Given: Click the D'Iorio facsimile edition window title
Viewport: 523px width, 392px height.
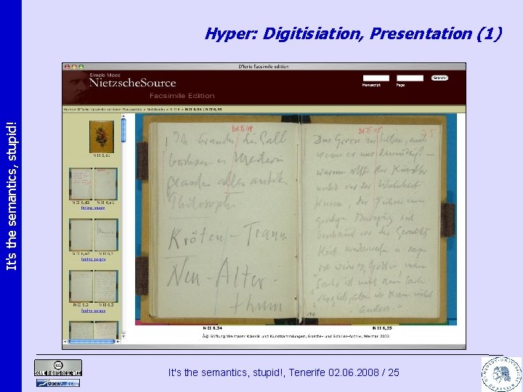Looking at the screenshot, I should pyautogui.click(x=264, y=67).
